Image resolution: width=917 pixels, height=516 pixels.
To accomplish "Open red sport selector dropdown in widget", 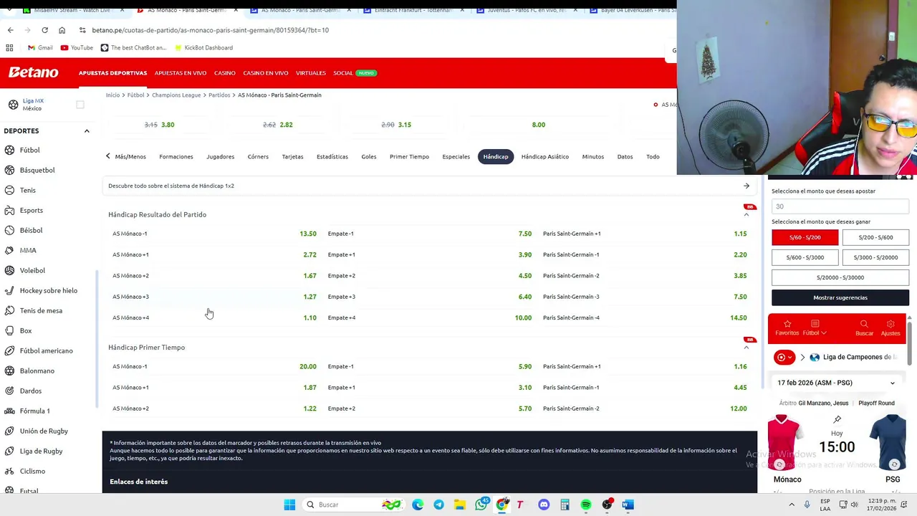I will click(784, 357).
